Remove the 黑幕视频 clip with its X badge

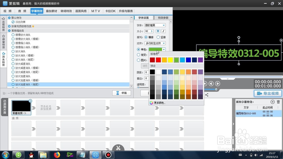click(x=30, y=101)
